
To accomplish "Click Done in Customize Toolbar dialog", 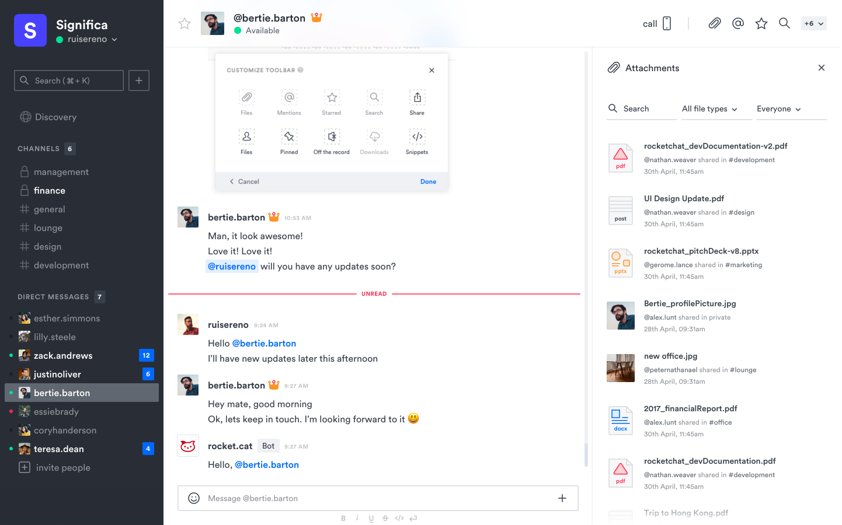I will 428,181.
